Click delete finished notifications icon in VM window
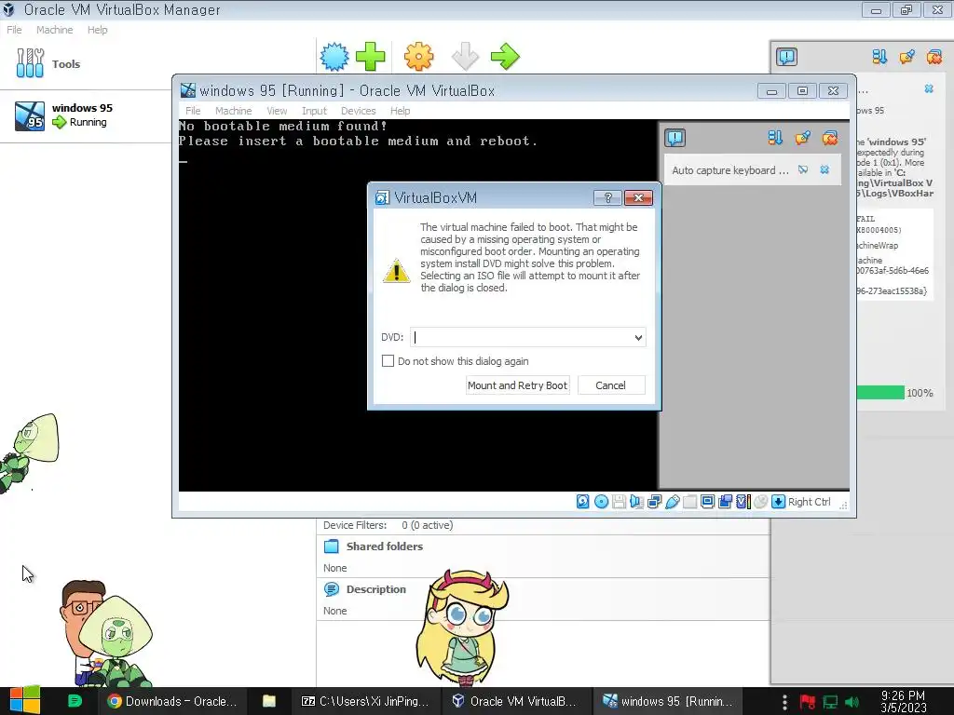This screenshot has height=715, width=954. coord(830,138)
